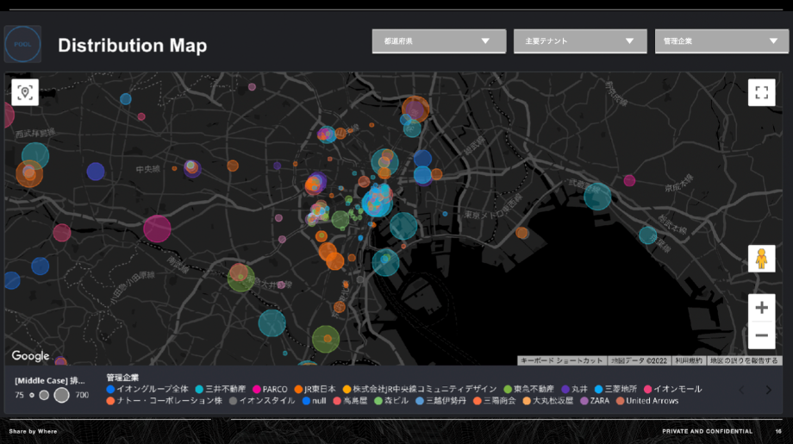
Task: Click the POOL logo circle
Action: [22, 44]
